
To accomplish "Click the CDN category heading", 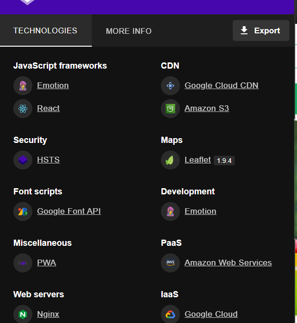I will [170, 66].
